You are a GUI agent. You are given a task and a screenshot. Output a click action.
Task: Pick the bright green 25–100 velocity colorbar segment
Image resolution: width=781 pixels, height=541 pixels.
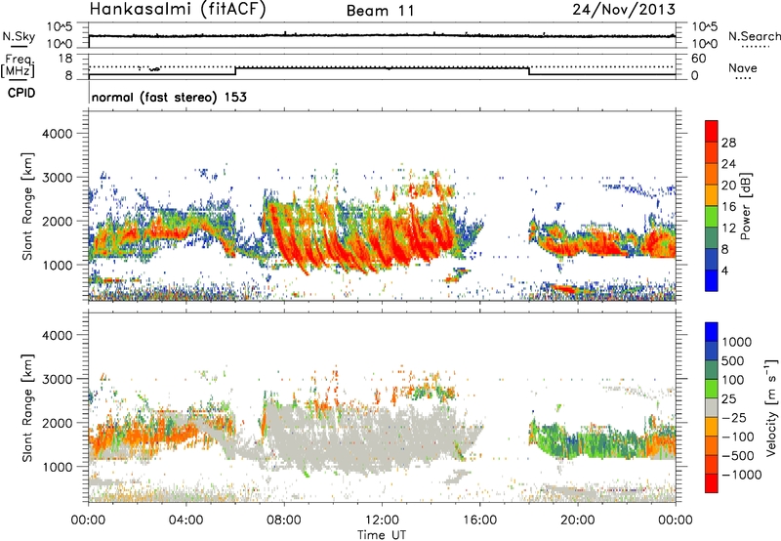click(x=712, y=389)
